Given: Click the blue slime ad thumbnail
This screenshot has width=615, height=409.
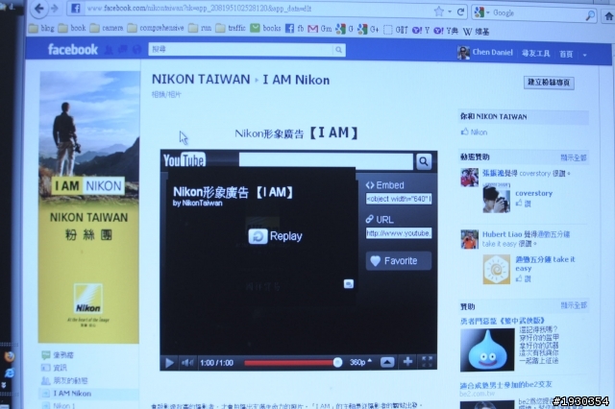Looking at the screenshot, I should (x=487, y=349).
